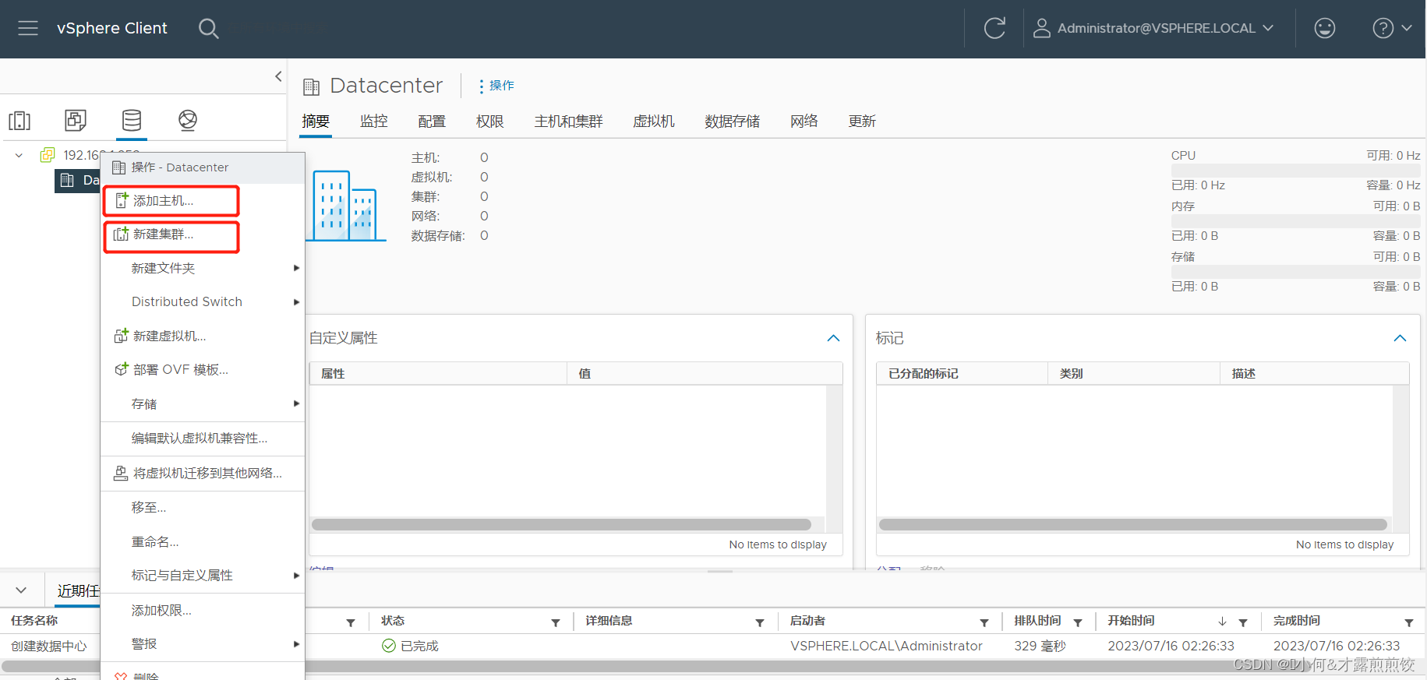This screenshot has width=1427, height=680.
Task: Click the 已分配的标记 column header
Action: click(x=962, y=374)
